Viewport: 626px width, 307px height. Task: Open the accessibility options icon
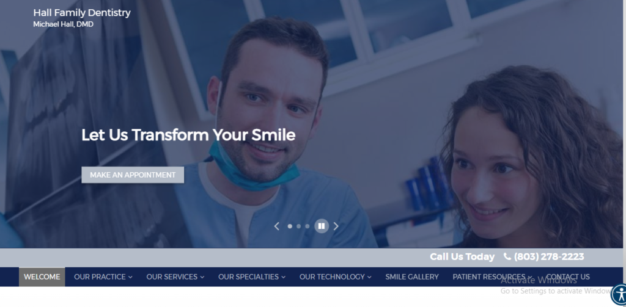click(x=620, y=295)
